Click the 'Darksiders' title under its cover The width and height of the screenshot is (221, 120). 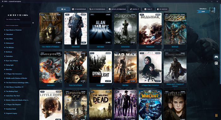(x=51, y=85)
